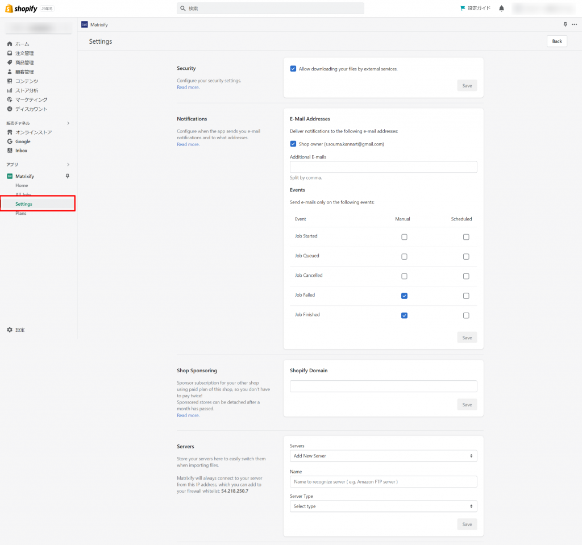Viewport: 582px width, 545px height.
Task: Open Matrixify Home menu item
Action: click(x=22, y=185)
